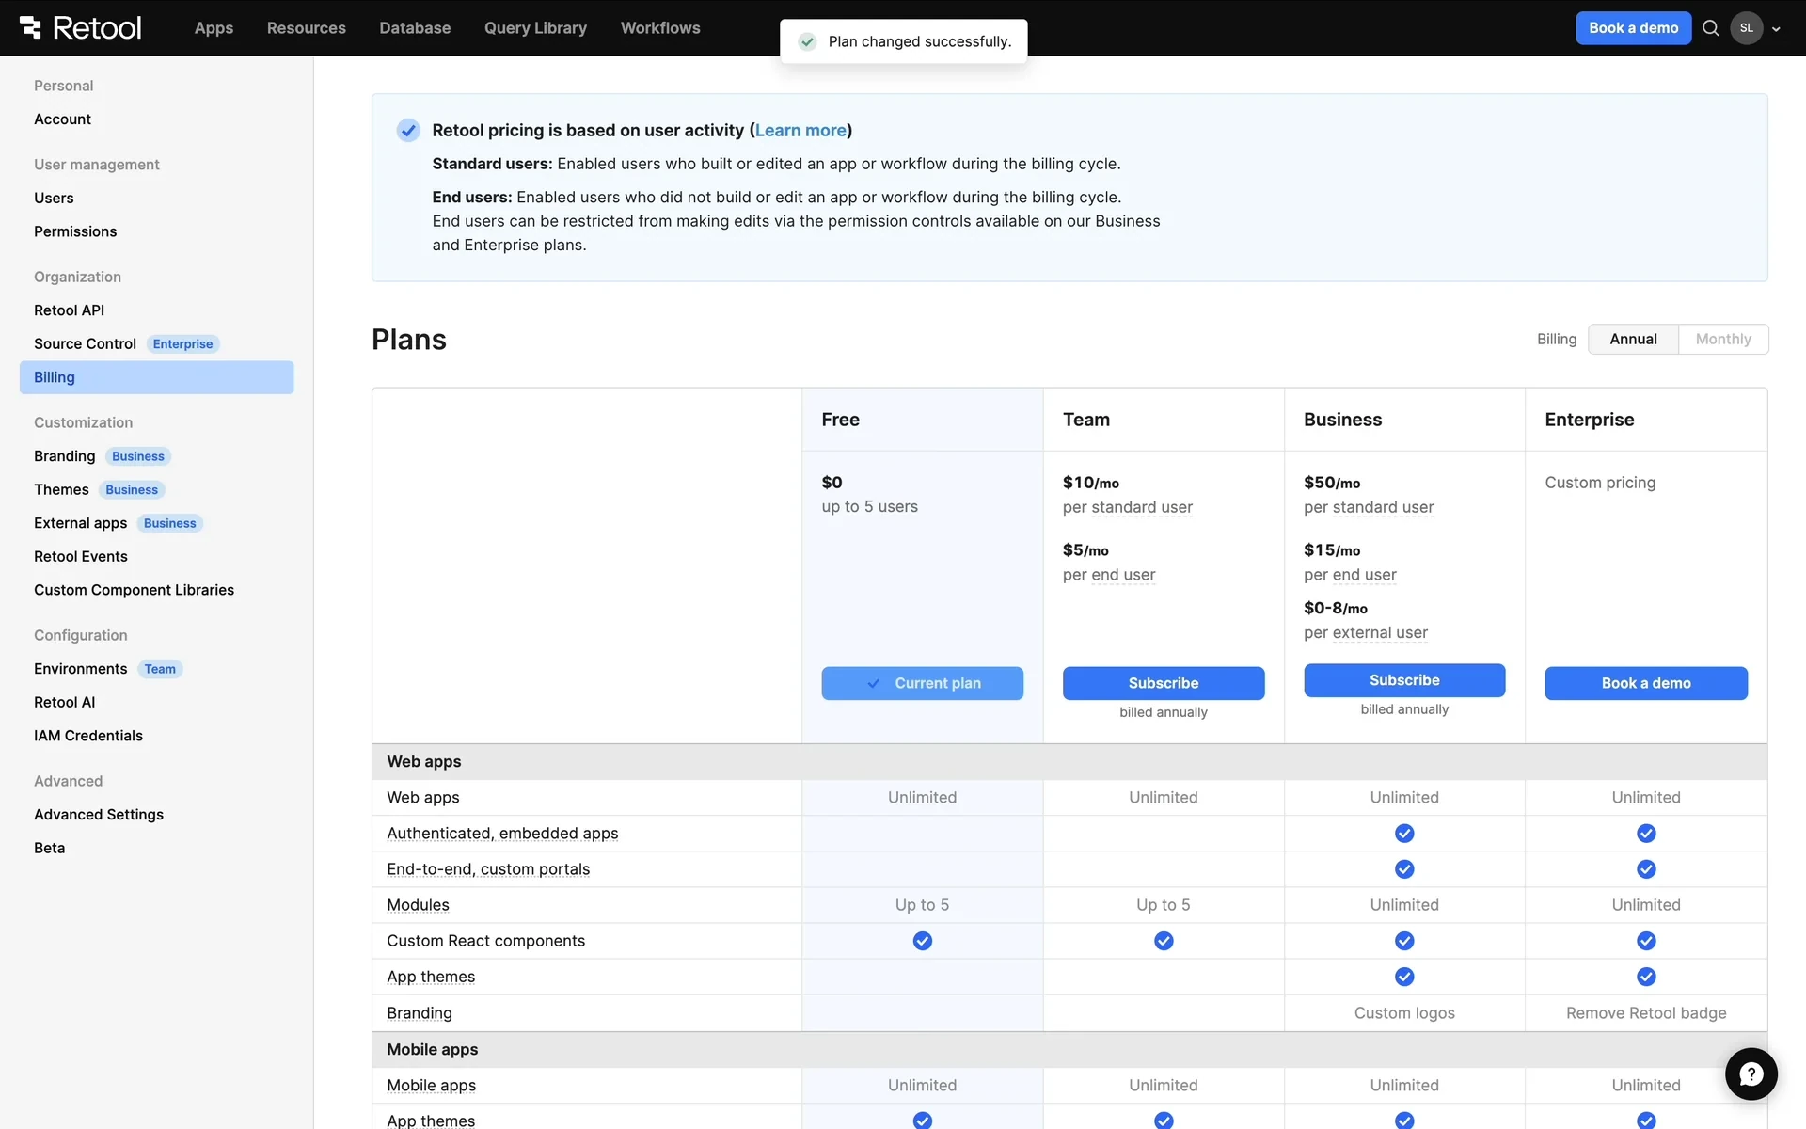Click Team checkmark for Custom React components
1806x1129 pixels.
[x=1164, y=941]
